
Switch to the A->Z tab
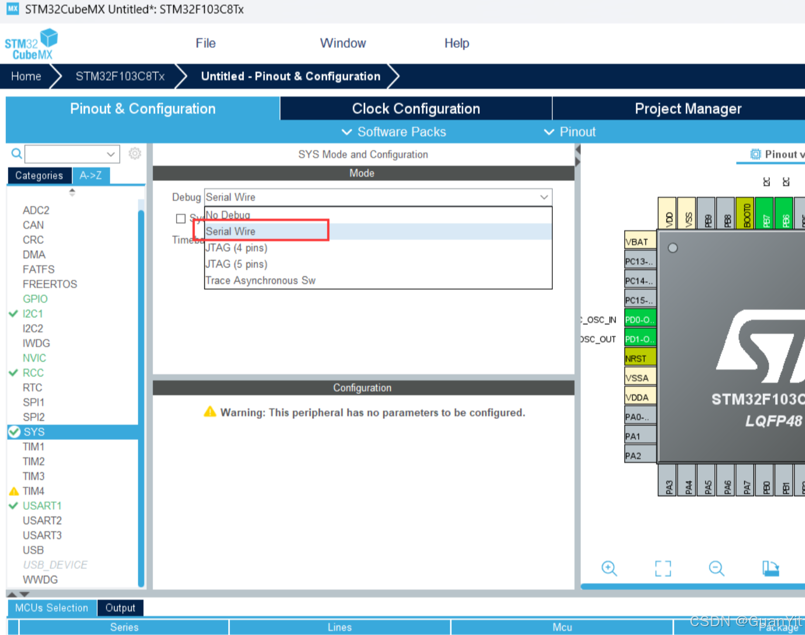[91, 175]
